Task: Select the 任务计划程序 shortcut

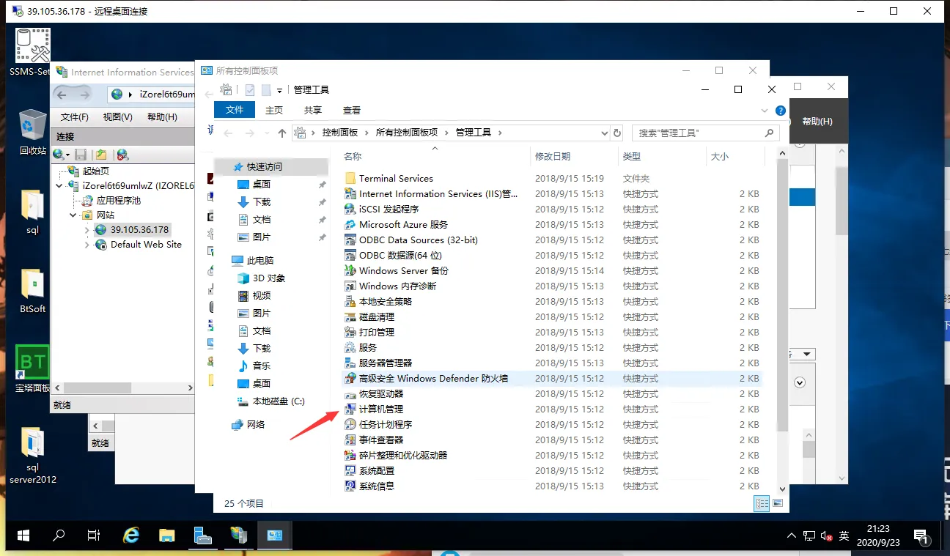Action: coord(378,425)
